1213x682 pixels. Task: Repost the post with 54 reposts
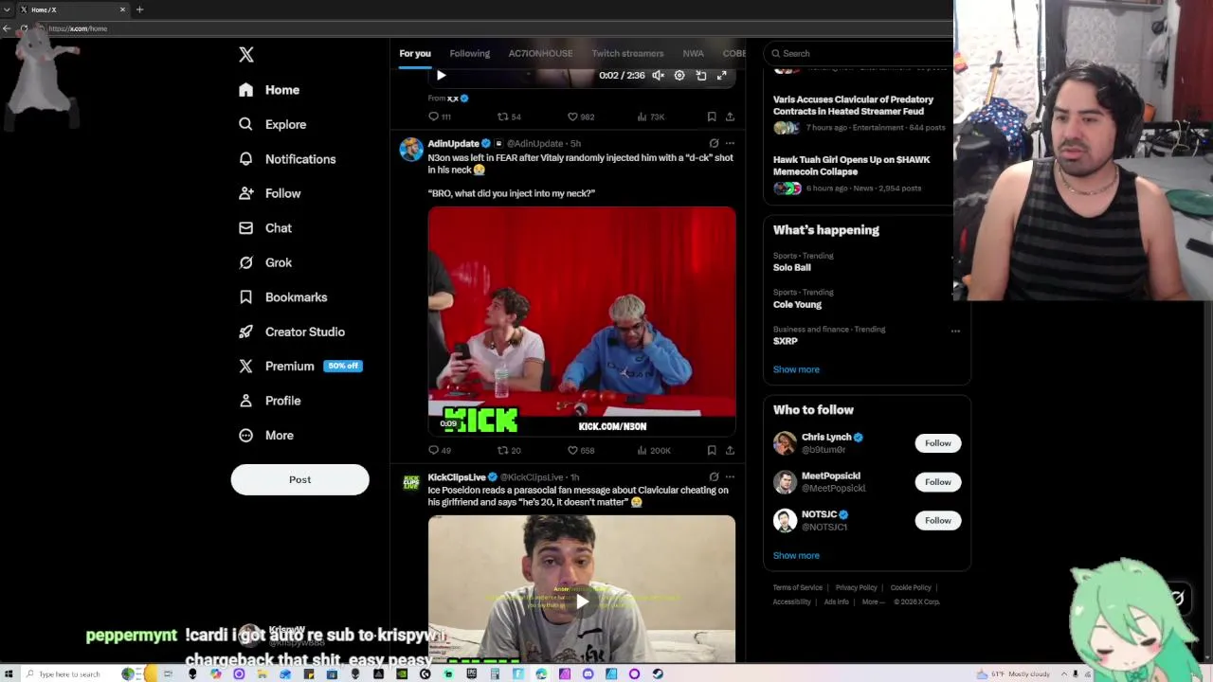point(509,117)
